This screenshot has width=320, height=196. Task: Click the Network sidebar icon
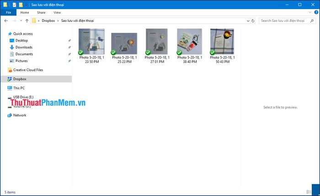click(10, 115)
